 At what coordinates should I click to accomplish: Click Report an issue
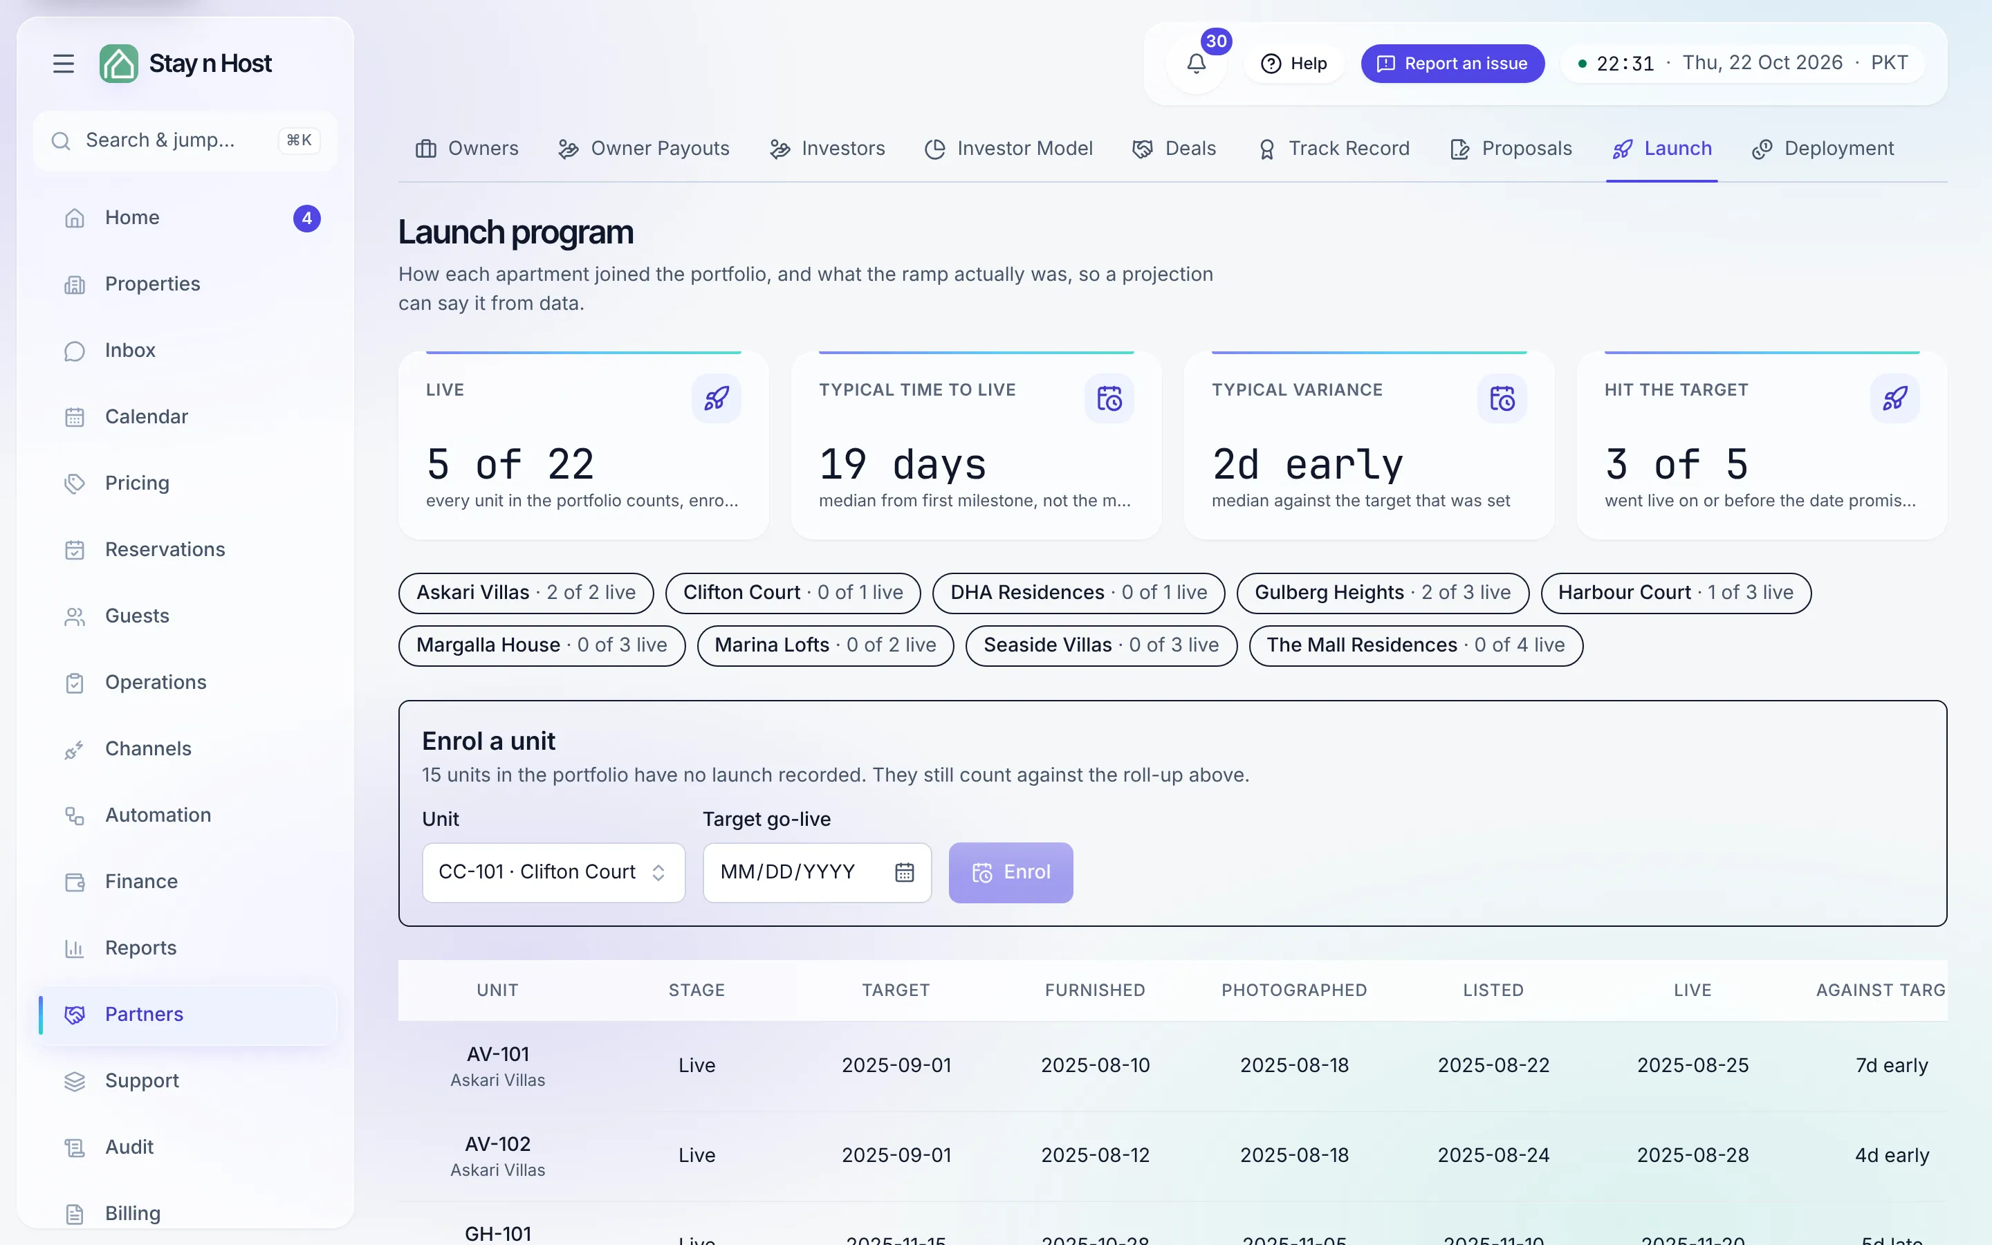coord(1452,64)
